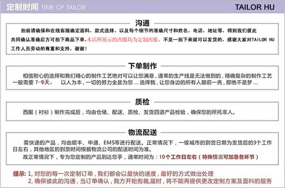The height and width of the screenshot is (188, 285).
Task: Click the line beginning 拍前请确保和在线客服
Action: tap(138, 30)
